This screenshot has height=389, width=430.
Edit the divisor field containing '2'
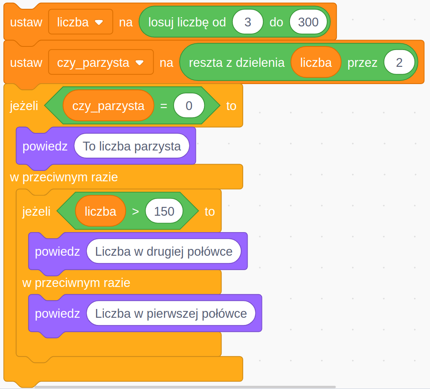[x=399, y=63]
